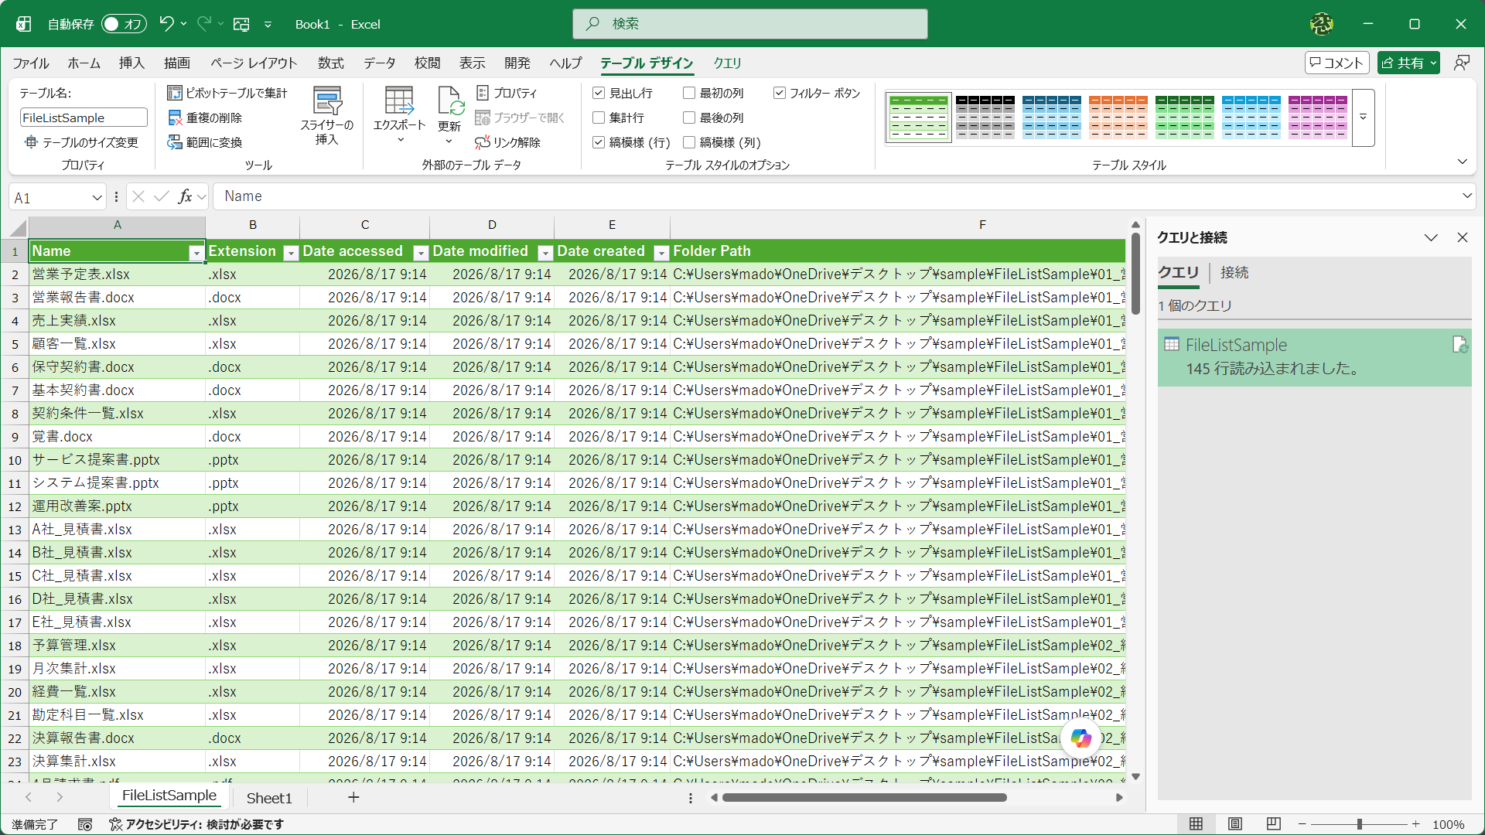Click the table name input field
The height and width of the screenshot is (835, 1485).
pyautogui.click(x=83, y=118)
